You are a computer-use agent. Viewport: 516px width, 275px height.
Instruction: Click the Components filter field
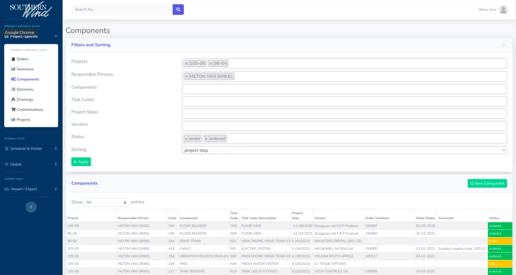pyautogui.click(x=344, y=89)
